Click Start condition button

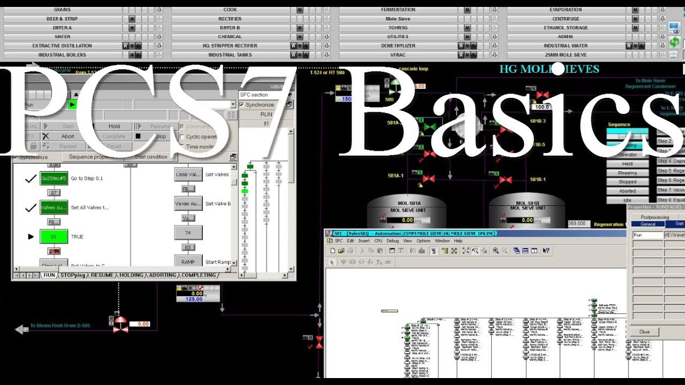(x=151, y=157)
